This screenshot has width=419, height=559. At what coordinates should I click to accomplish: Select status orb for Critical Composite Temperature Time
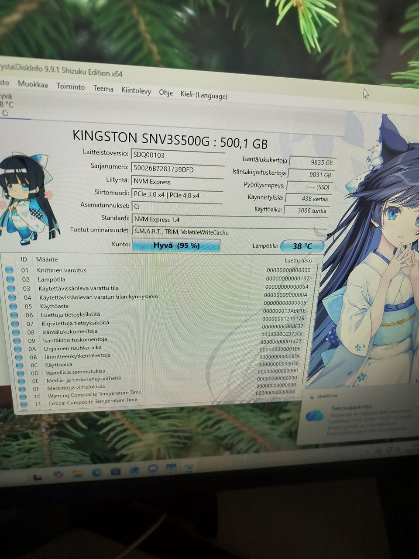(x=24, y=404)
